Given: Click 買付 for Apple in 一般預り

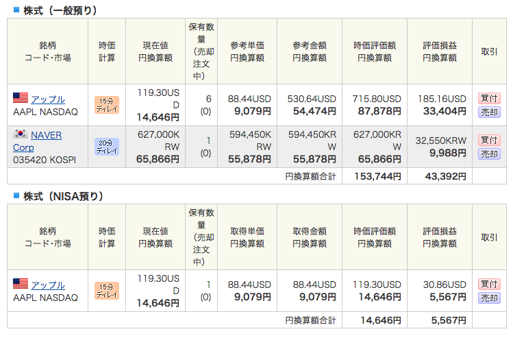Looking at the screenshot, I should coord(489,98).
